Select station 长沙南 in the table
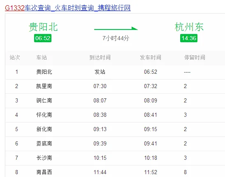The image size is (225, 177). click(x=44, y=158)
